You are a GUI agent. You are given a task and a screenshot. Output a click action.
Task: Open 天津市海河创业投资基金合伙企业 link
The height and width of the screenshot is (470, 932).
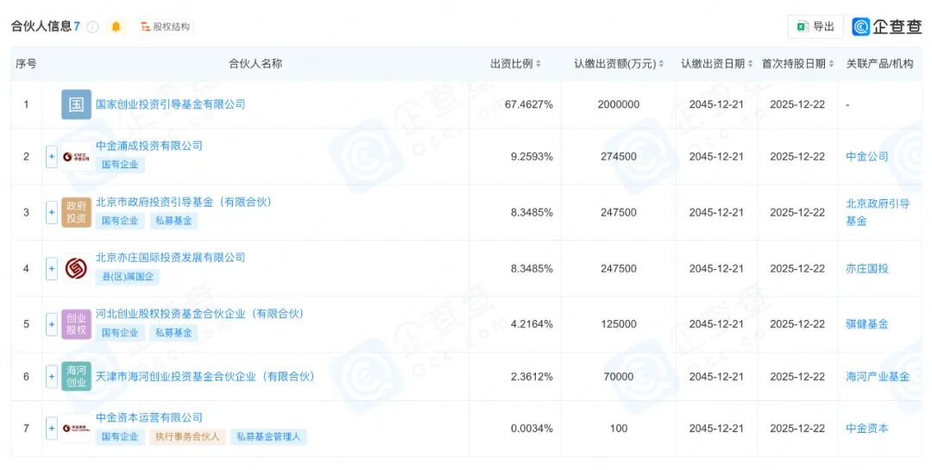point(205,376)
